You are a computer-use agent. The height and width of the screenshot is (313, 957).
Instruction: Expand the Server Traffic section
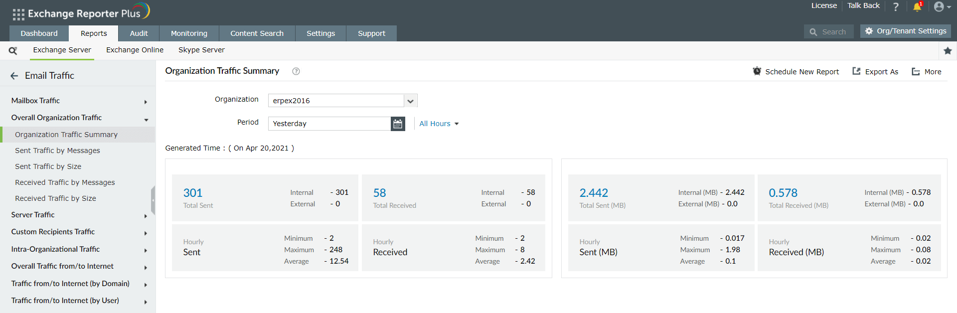[146, 216]
